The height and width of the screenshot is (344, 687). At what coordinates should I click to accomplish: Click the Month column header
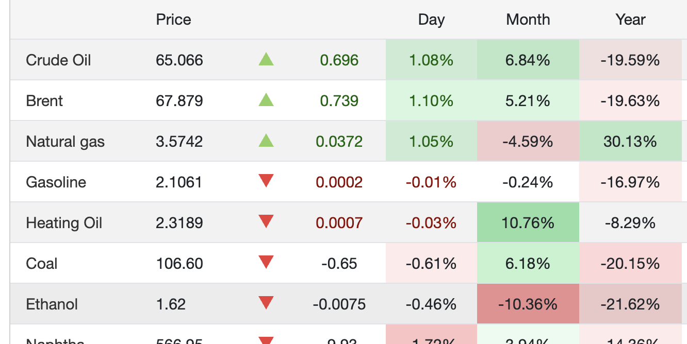click(528, 20)
